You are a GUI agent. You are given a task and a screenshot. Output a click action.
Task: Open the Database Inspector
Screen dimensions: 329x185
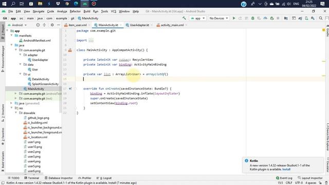(59, 178)
